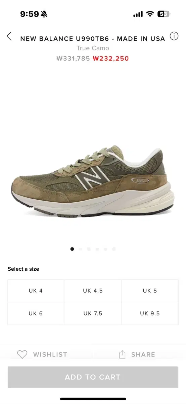
Task: Tap the battery indicator in status bar
Action: pyautogui.click(x=164, y=14)
